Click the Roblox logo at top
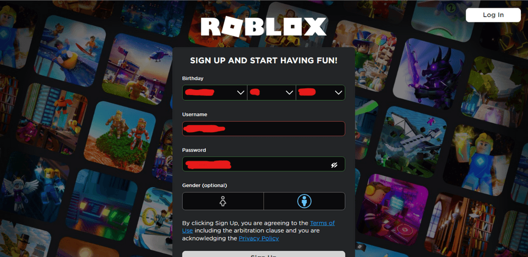 tap(263, 27)
